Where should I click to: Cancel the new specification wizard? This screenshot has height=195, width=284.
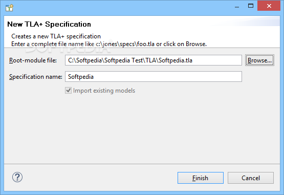pos(251,178)
